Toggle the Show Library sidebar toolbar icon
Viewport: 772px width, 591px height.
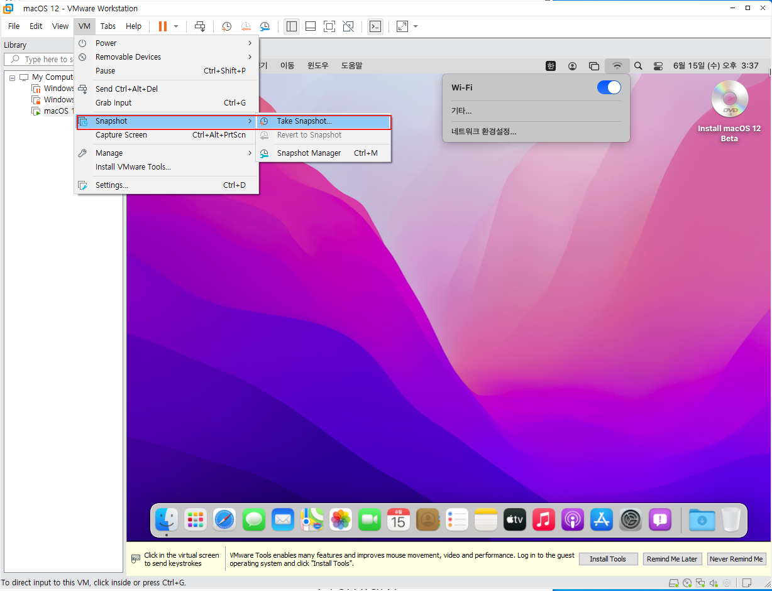(x=291, y=26)
